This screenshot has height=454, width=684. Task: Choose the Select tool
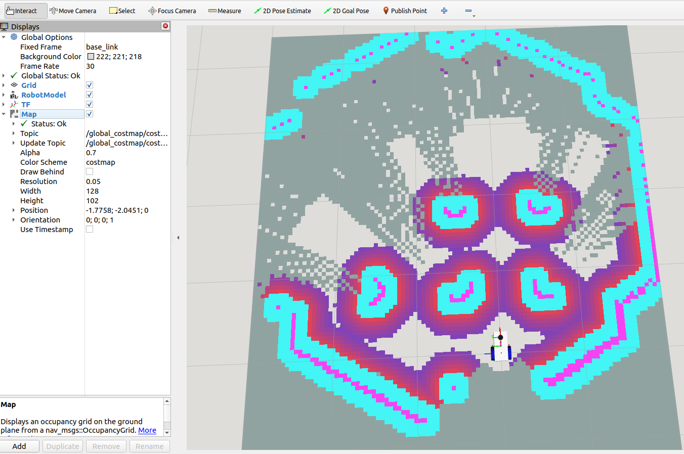(122, 11)
